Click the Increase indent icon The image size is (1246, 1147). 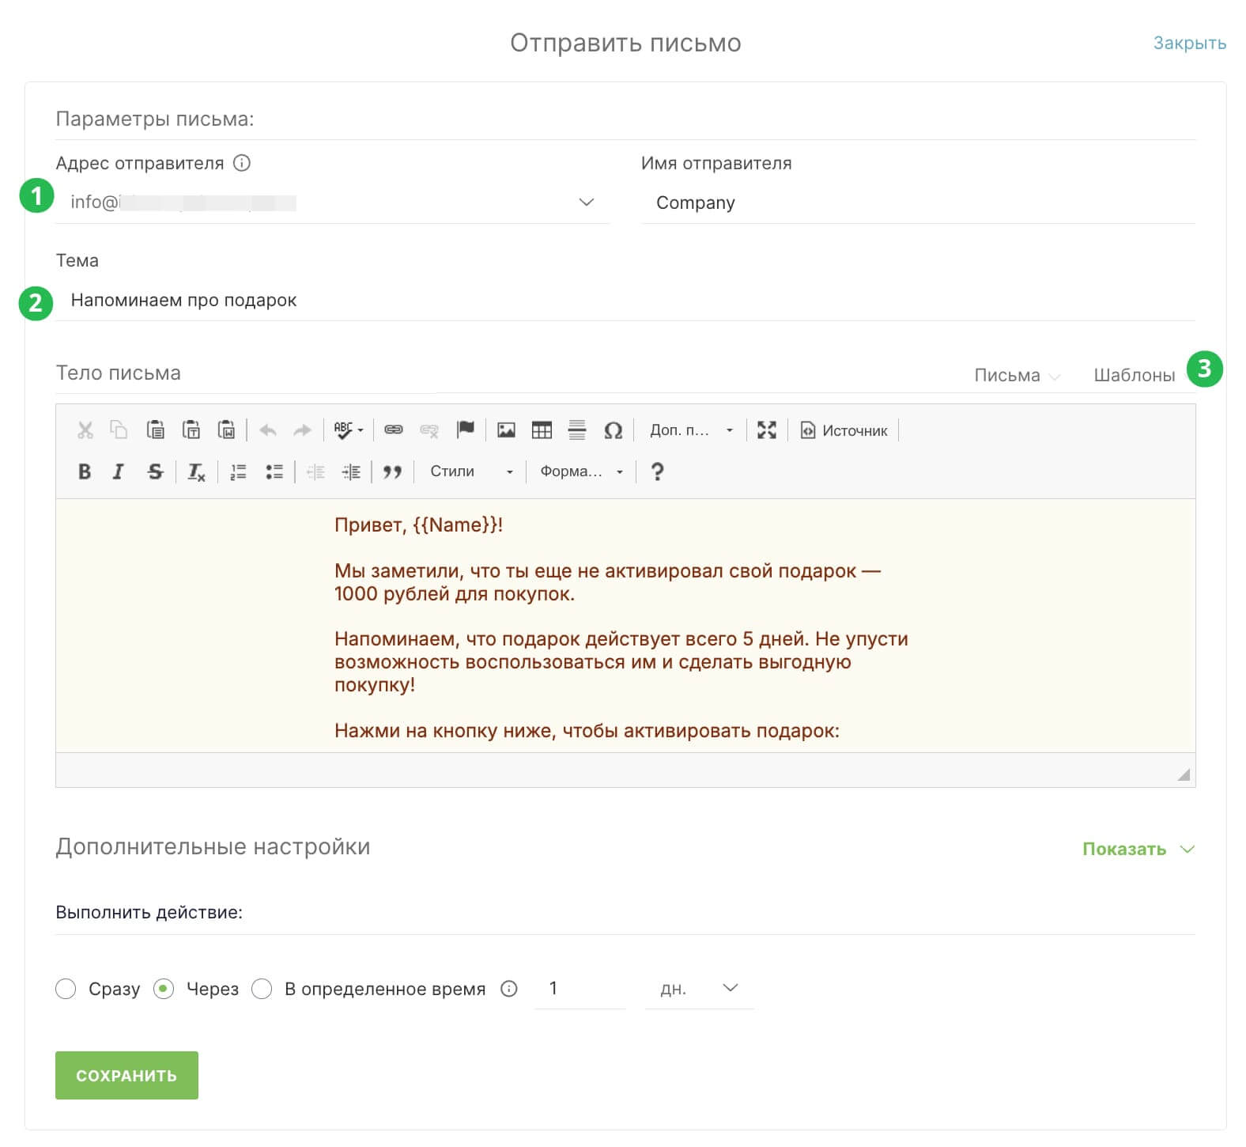[351, 472]
